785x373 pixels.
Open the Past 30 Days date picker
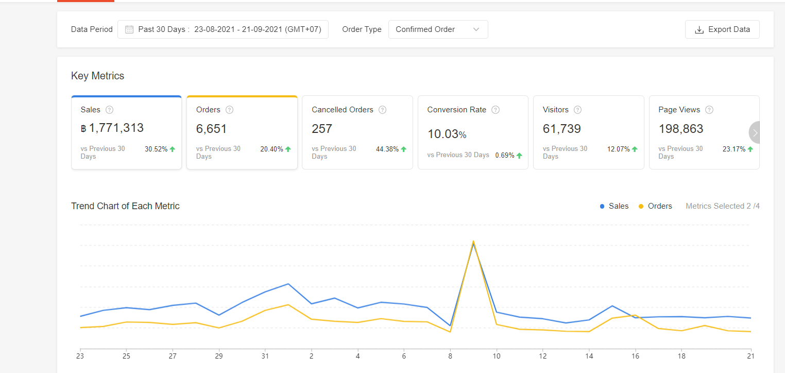click(x=223, y=29)
